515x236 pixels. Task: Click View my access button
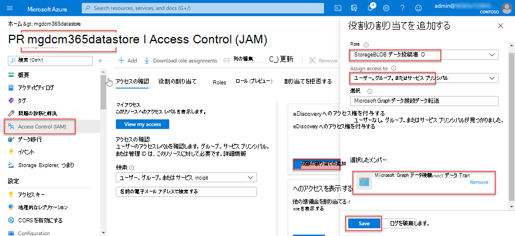(142, 124)
